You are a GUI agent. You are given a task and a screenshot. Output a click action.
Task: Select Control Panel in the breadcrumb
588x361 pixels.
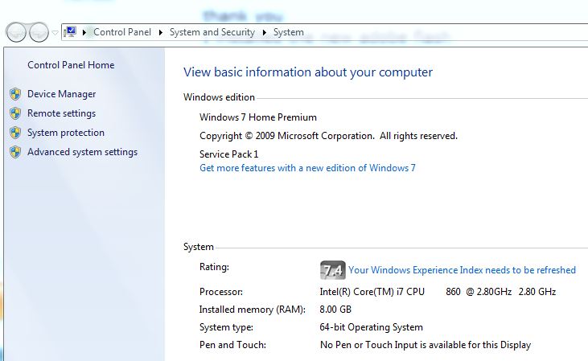pyautogui.click(x=122, y=32)
